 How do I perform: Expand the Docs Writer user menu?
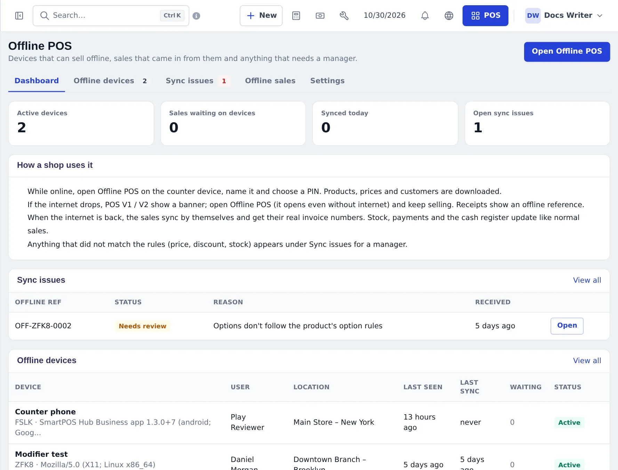[564, 16]
